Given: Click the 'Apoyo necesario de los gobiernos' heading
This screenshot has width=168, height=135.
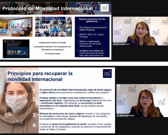Looking at the screenshot, I should pyautogui.click(x=92, y=20).
